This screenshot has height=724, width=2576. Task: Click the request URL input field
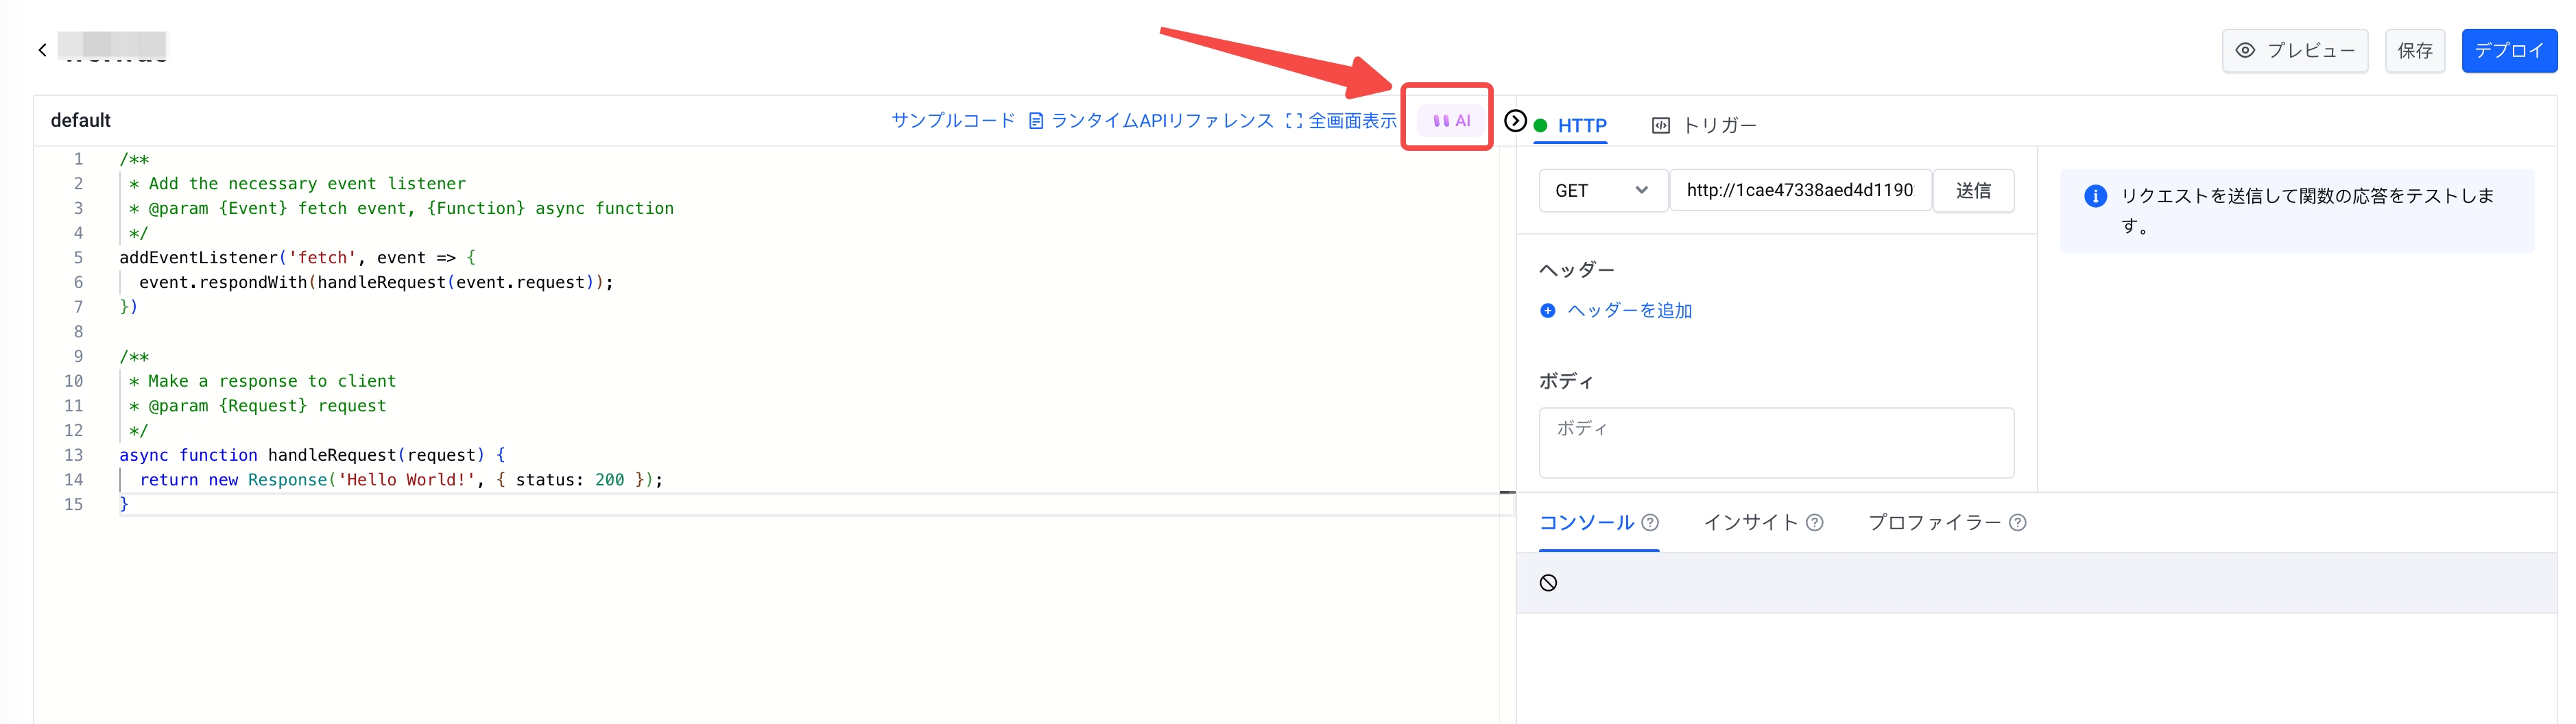pos(1799,191)
